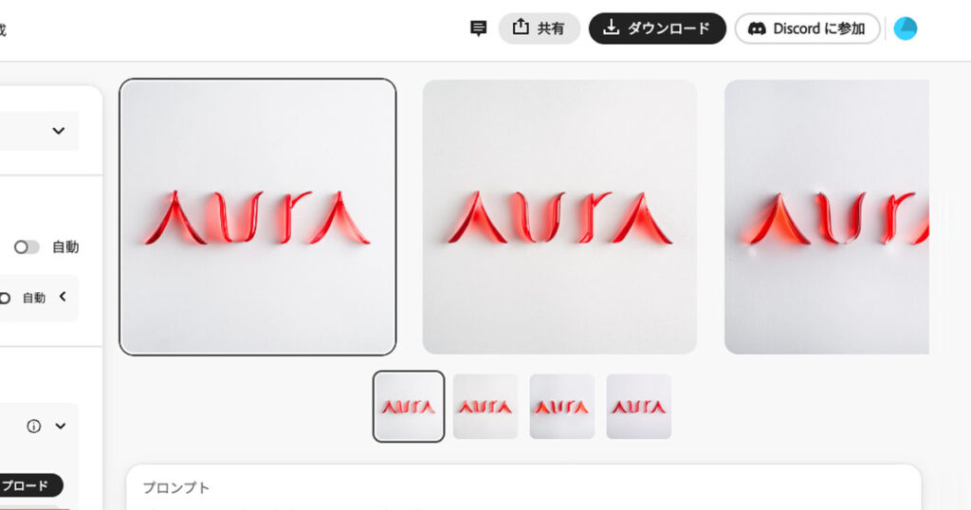Screen dimensions: 971x510
Task: Select the second AURA generated image
Action: pos(559,217)
